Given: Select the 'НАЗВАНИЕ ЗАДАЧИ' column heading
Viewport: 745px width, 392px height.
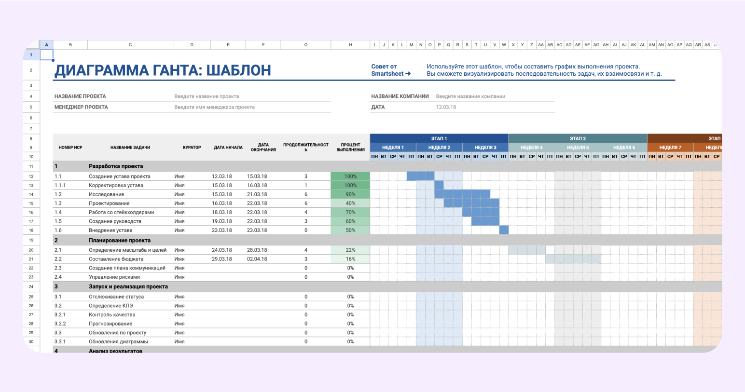Looking at the screenshot, I should tap(130, 148).
